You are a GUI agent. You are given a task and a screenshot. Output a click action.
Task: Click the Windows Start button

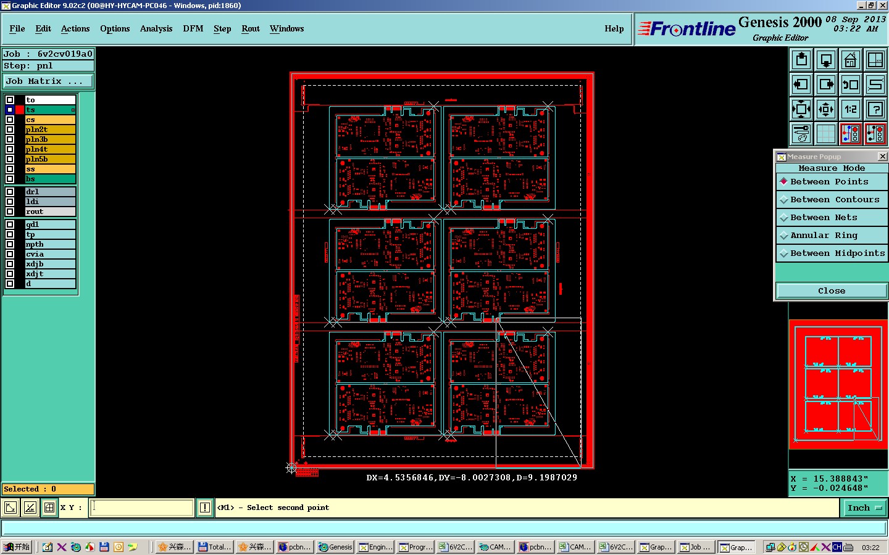(17, 547)
